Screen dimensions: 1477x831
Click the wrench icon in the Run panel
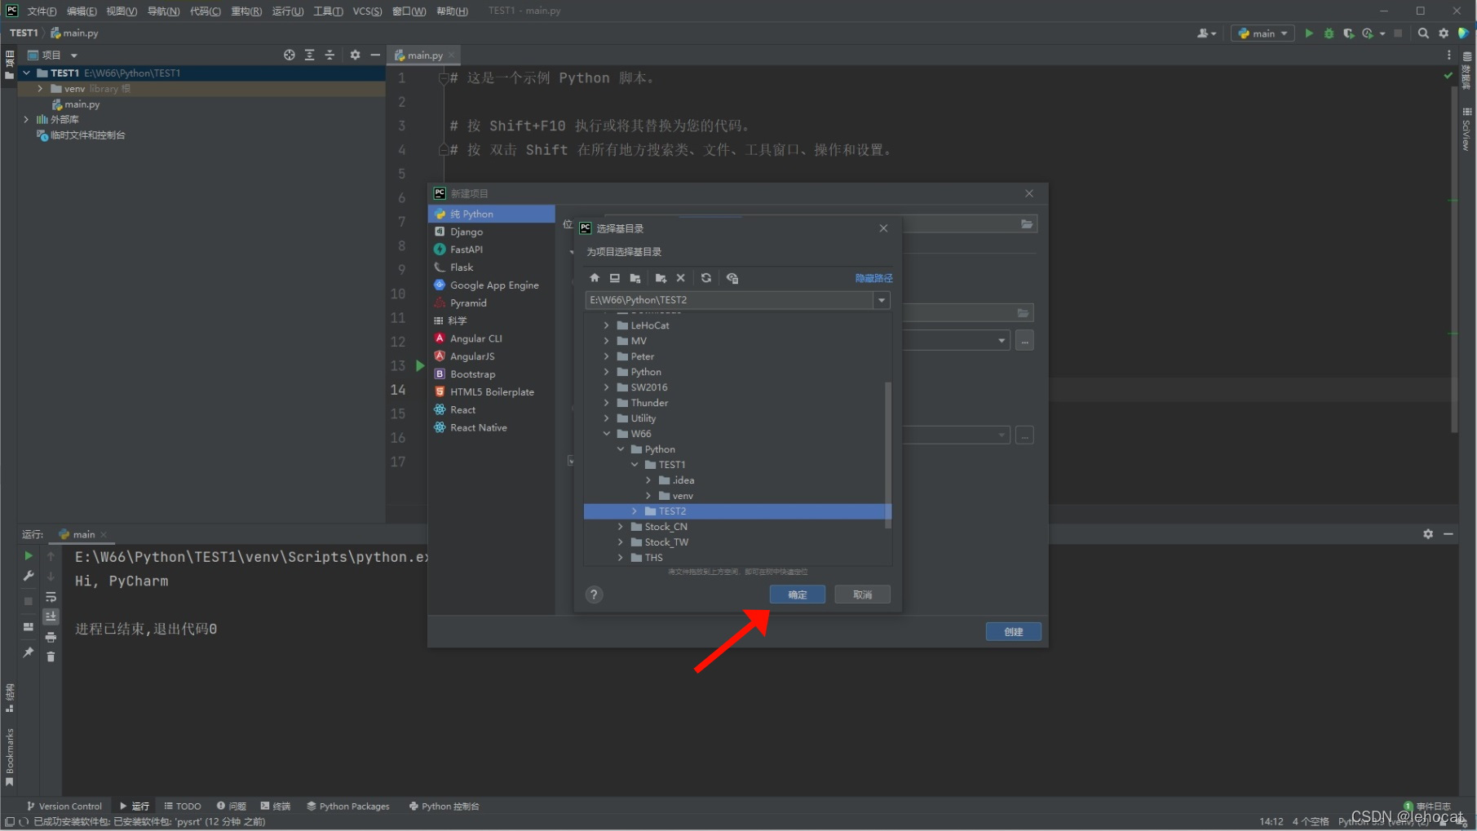[29, 576]
